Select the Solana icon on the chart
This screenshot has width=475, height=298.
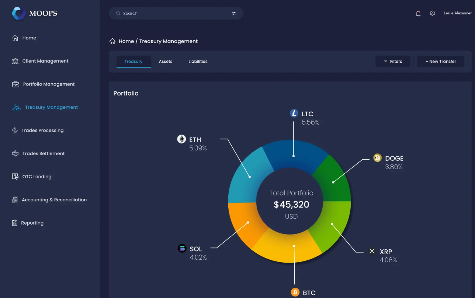click(182, 249)
